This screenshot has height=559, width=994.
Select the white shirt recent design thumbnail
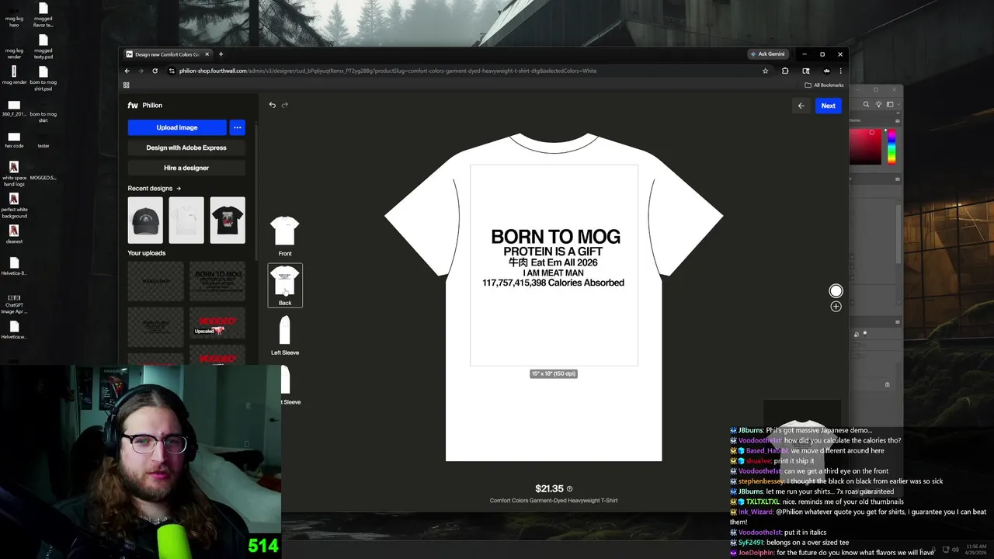coord(186,220)
